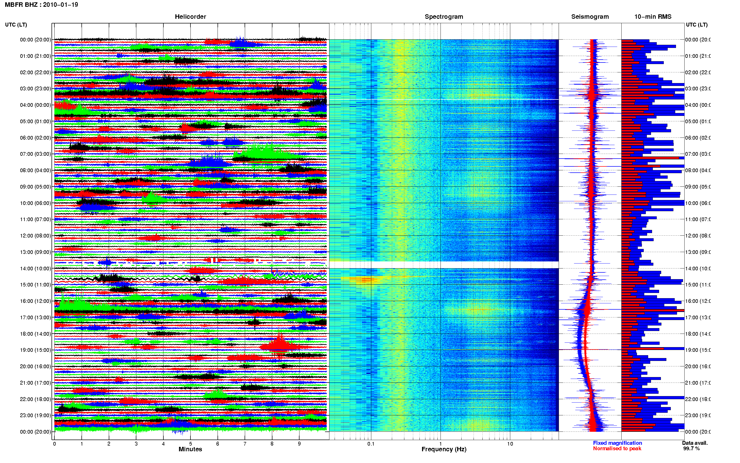Select the '10-min RMS' panel heading
This screenshot has width=740, height=463.
653,17
